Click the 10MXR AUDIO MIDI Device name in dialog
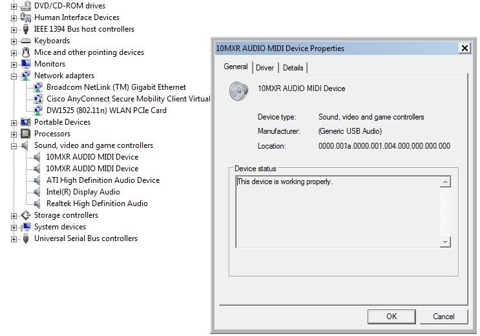 click(302, 89)
